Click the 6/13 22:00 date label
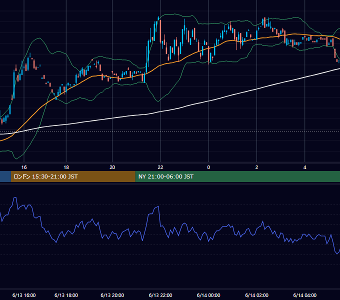 [160, 295]
